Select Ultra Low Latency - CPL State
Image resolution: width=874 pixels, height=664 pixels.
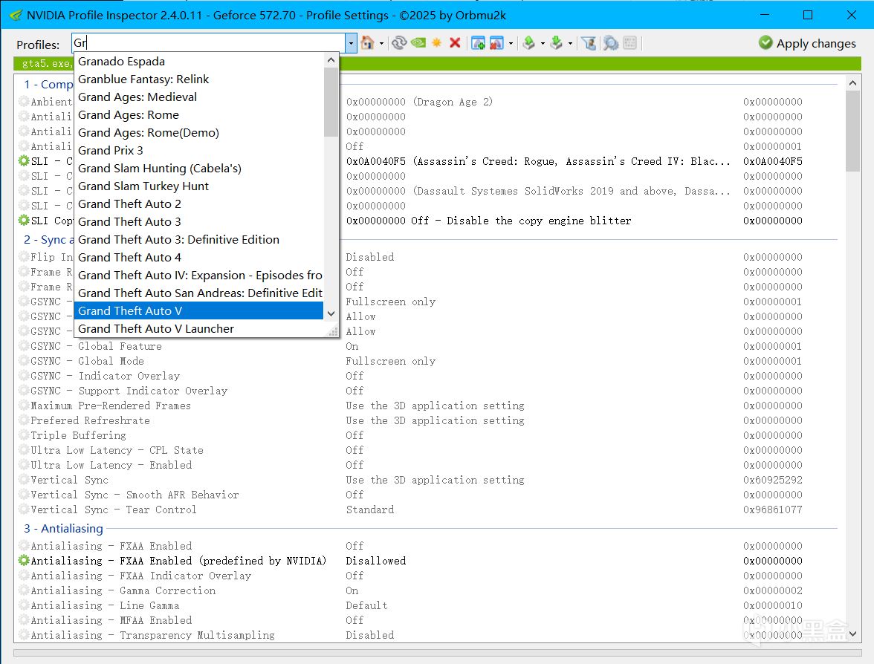tap(427, 450)
